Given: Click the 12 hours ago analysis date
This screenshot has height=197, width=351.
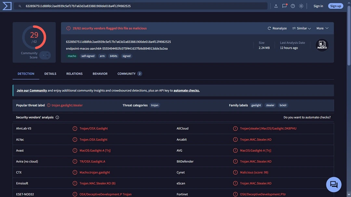Looking at the screenshot, I should pyautogui.click(x=289, y=48).
